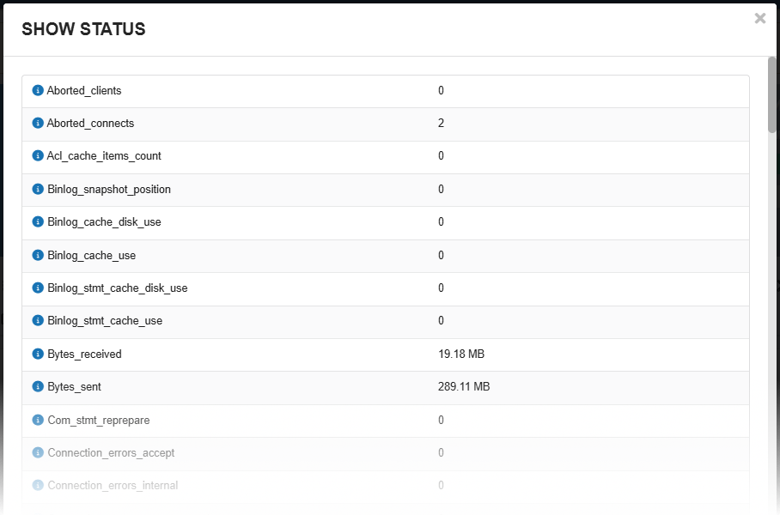Click the dialog's vertical scrollbar thumb
Viewport: 780px width, 515px height.
coord(772,94)
